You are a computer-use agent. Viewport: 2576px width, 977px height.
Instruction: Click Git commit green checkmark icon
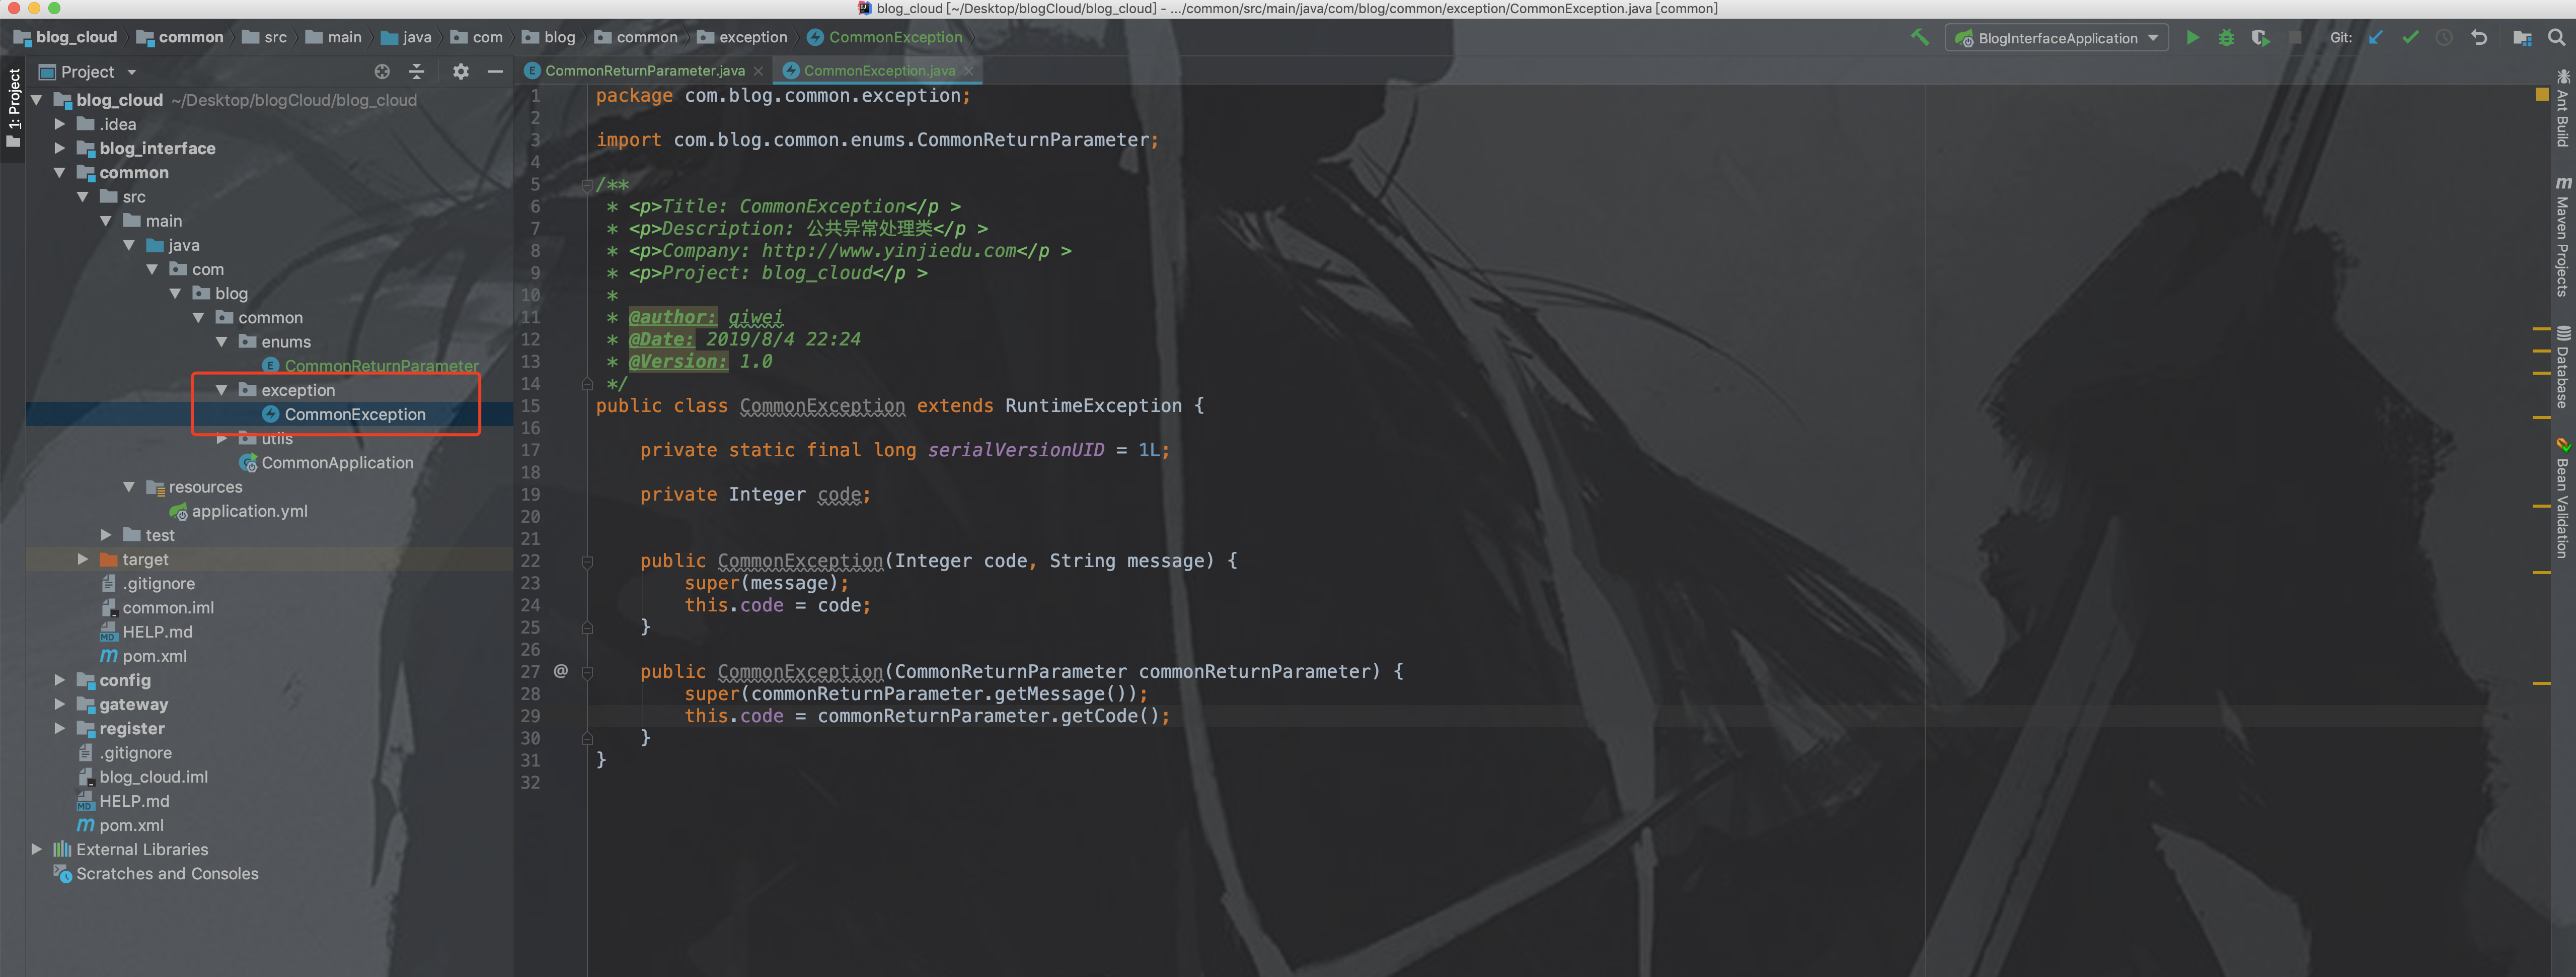[2410, 38]
